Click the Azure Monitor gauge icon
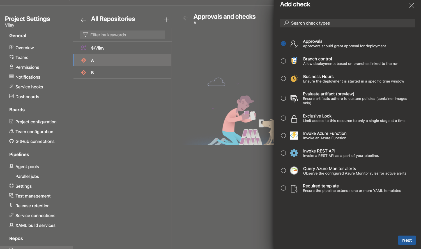The height and width of the screenshot is (249, 421). [x=294, y=171]
